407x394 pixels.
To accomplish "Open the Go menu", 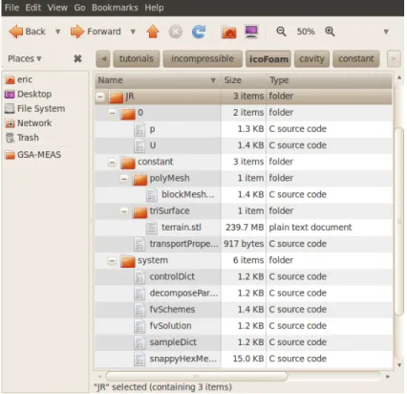I will 79,8.
